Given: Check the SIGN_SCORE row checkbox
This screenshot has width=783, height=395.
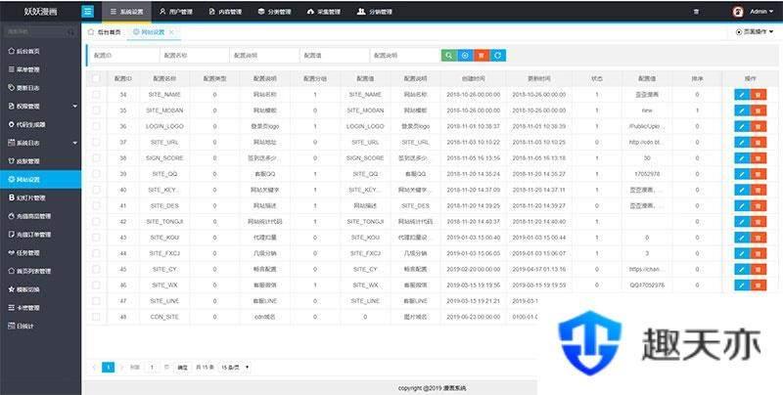Looking at the screenshot, I should 96,158.
